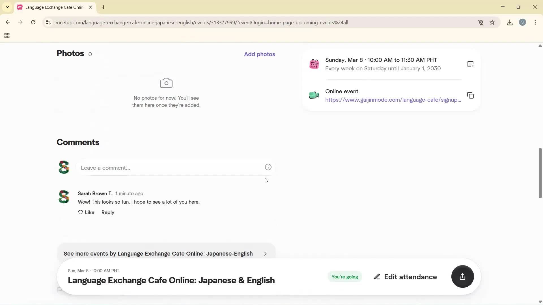The image size is (543, 305).
Task: Toggle the bookmark star for this page
Action: click(x=492, y=22)
